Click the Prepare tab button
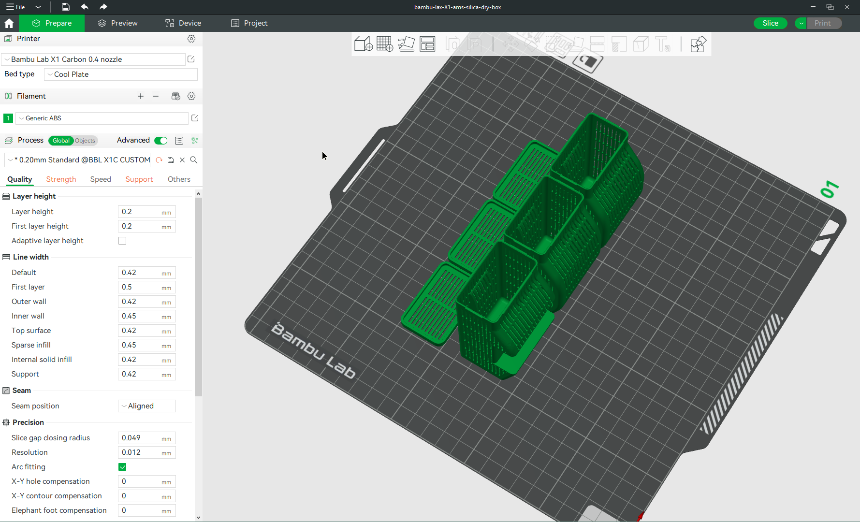860x522 pixels. coord(52,23)
